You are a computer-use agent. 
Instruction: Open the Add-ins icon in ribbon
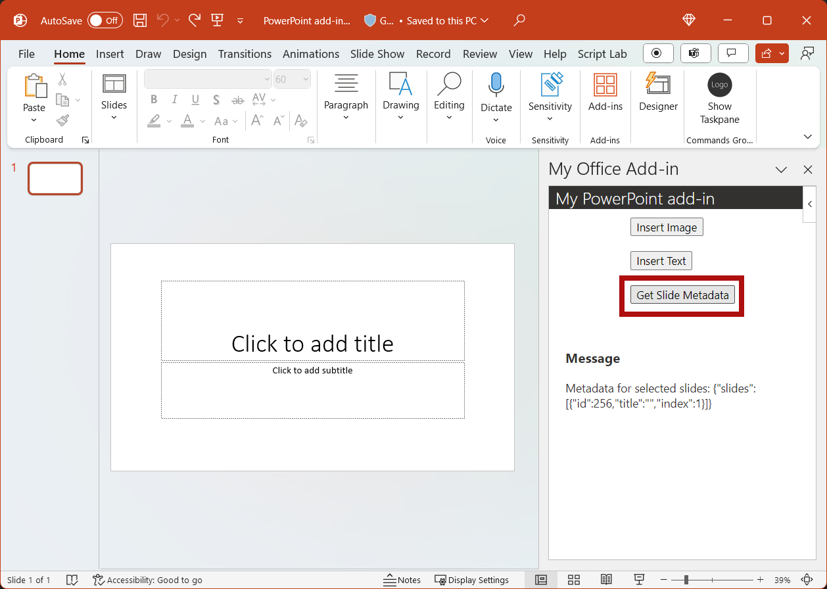[x=605, y=87]
